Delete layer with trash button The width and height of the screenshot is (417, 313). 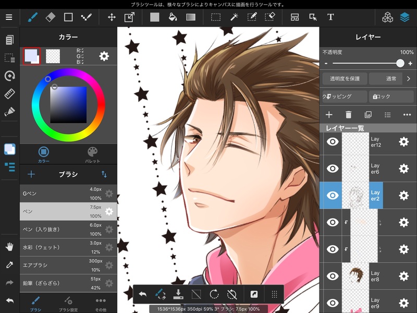(x=348, y=115)
